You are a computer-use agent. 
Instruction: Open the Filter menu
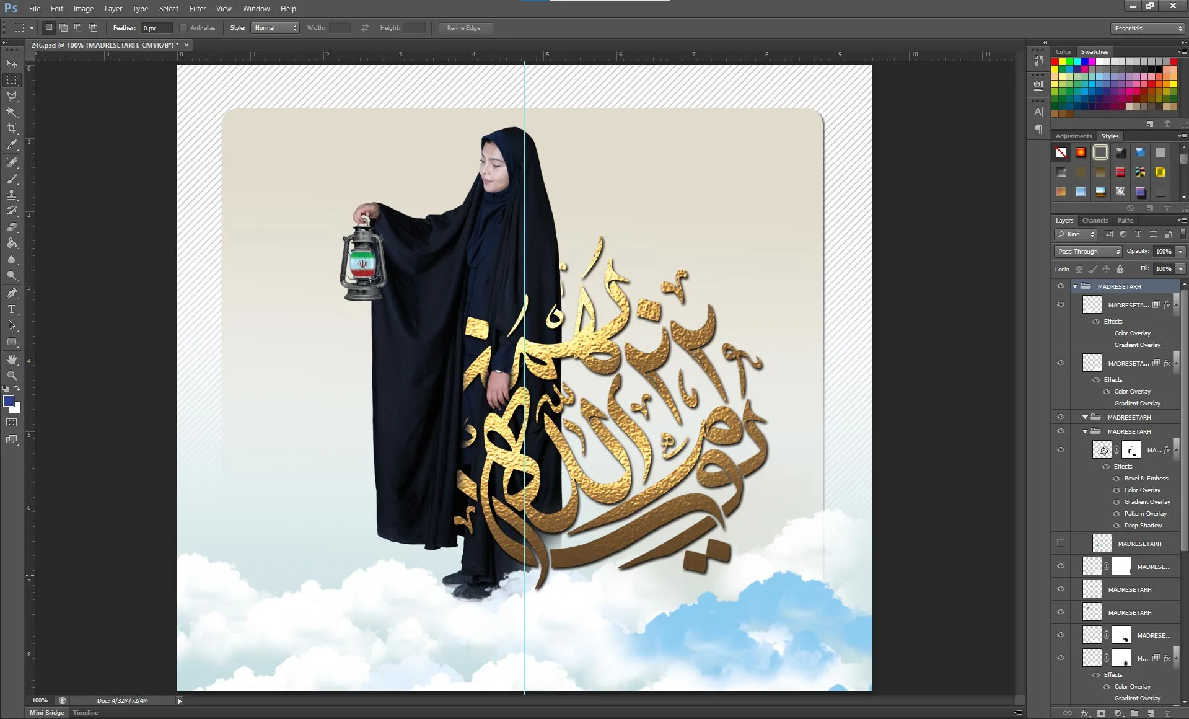[198, 9]
